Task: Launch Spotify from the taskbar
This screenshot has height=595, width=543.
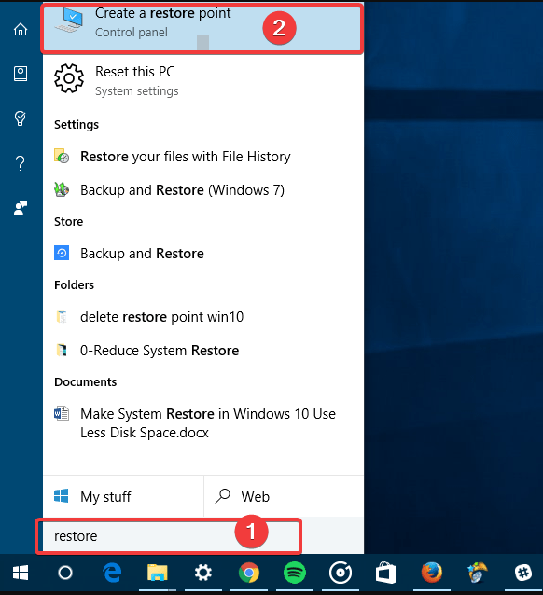Action: point(295,573)
